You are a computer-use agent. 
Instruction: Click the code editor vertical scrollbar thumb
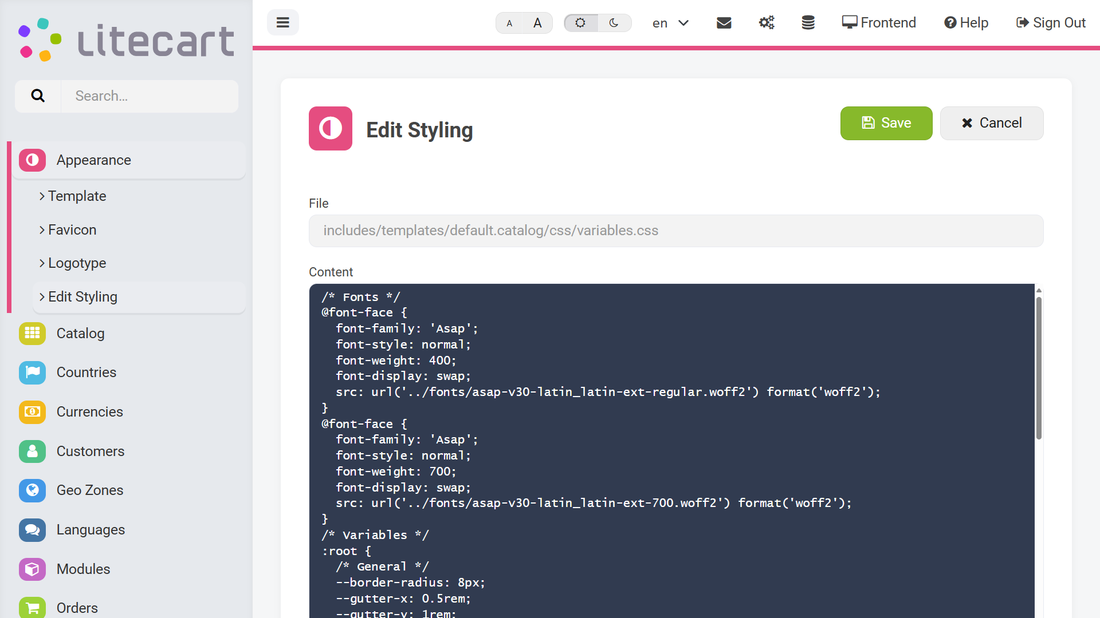pyautogui.click(x=1039, y=369)
